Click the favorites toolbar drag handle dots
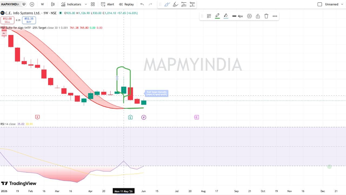Image resolution: width=346 pixels, height=195 pixels. tap(160, 4)
